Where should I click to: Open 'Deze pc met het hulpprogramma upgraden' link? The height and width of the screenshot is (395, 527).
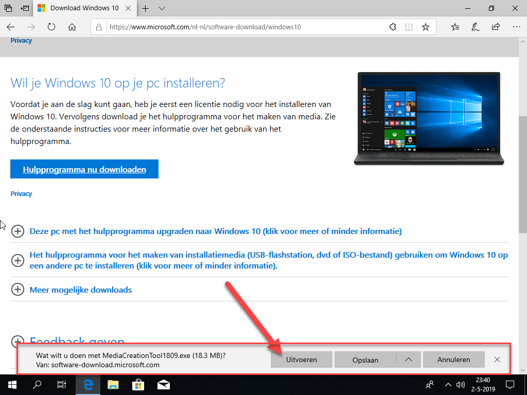click(216, 231)
